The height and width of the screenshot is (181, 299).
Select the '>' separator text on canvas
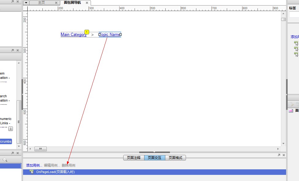[x=92, y=35]
